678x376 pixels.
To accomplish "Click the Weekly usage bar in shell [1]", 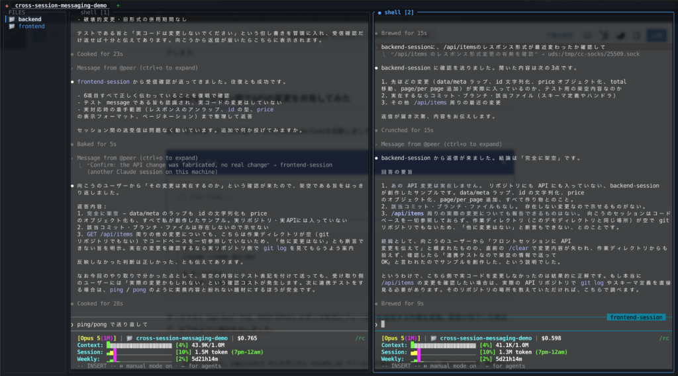I will (139, 359).
